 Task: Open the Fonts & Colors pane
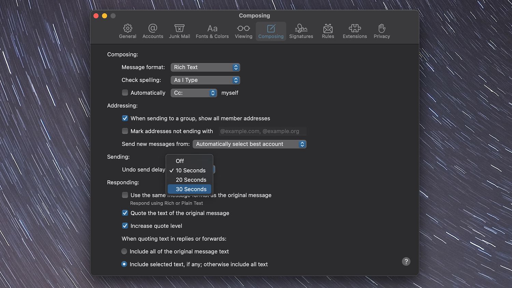pos(212,31)
